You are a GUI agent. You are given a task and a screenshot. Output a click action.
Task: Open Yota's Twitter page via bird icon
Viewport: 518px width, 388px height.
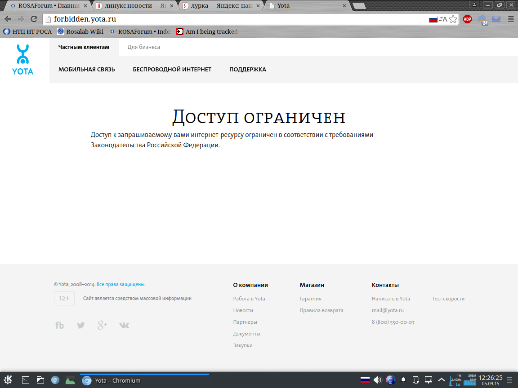[x=80, y=325]
